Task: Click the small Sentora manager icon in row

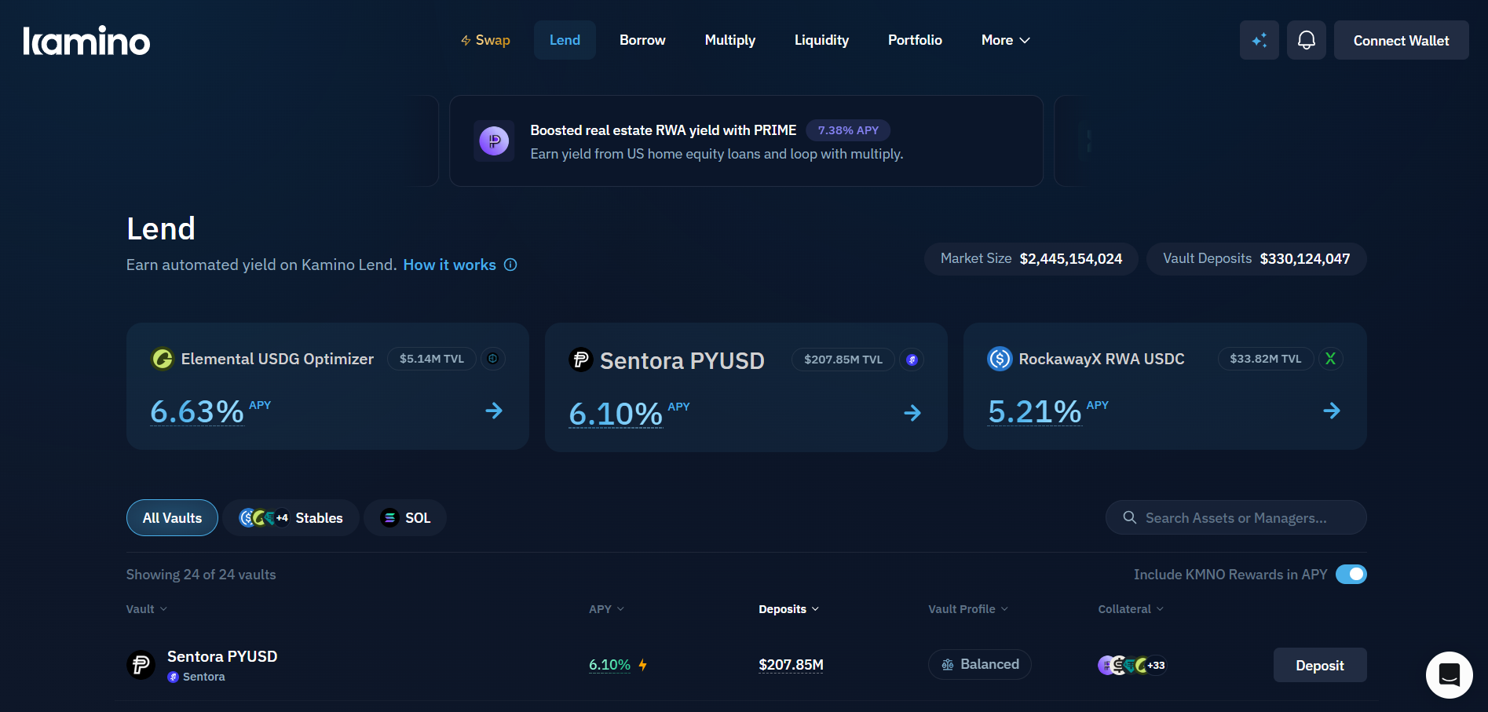Action: point(173,677)
